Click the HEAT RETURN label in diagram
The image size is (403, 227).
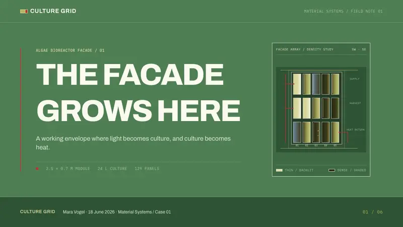(x=356, y=130)
